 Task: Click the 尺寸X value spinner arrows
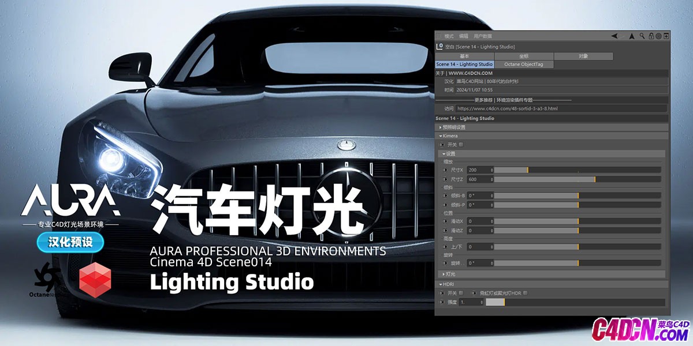pyautogui.click(x=492, y=170)
